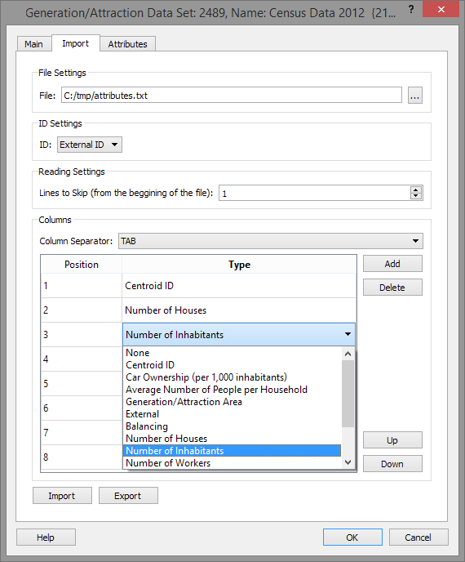
Task: Choose Car Ownership (per 1,000 inhabitants) option
Action: coord(232,377)
